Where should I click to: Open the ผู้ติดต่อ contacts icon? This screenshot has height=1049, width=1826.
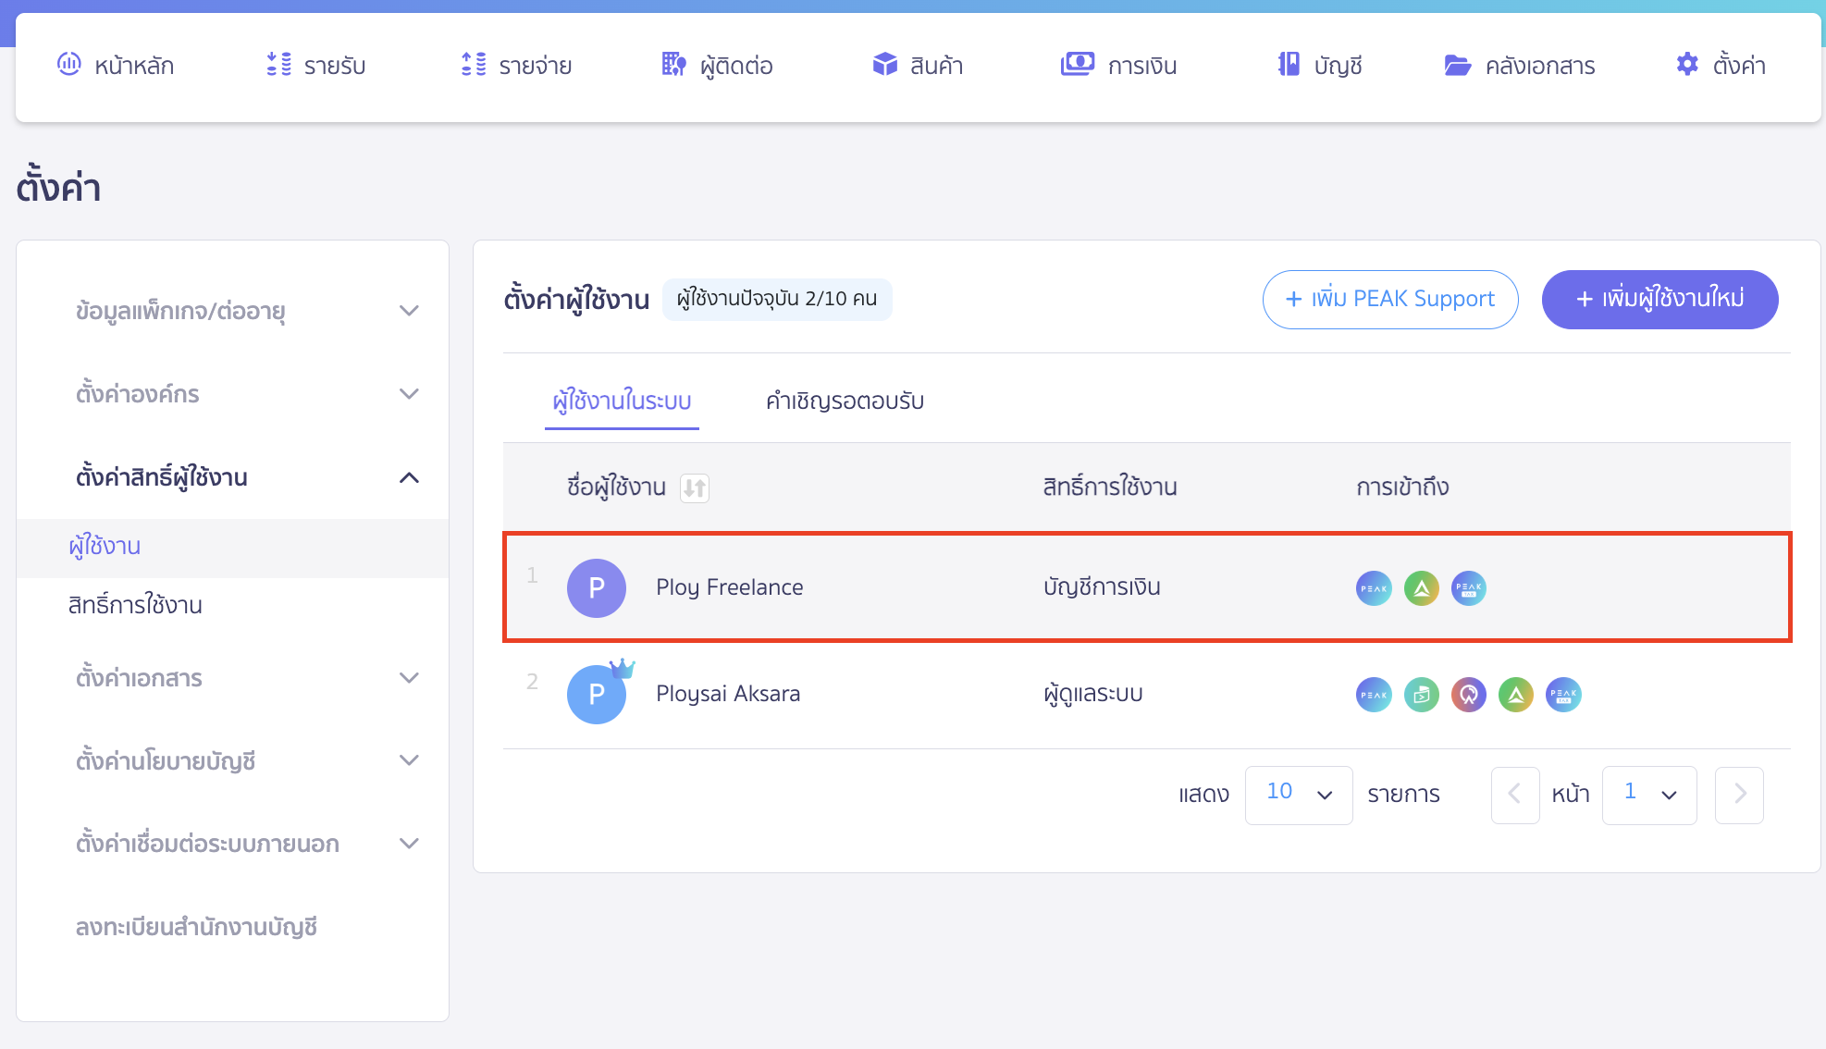tap(672, 65)
